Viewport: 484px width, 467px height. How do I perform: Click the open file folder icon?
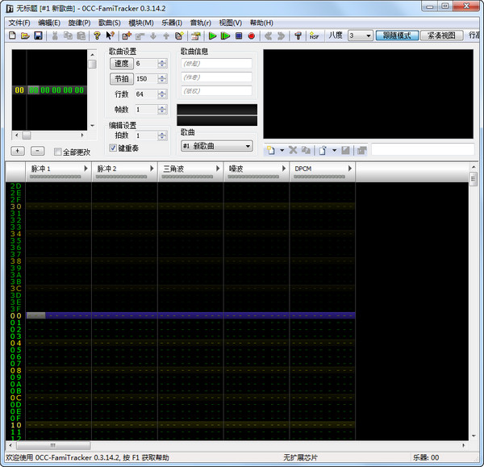[25, 36]
